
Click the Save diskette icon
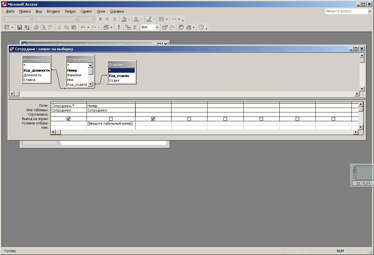[20, 27]
